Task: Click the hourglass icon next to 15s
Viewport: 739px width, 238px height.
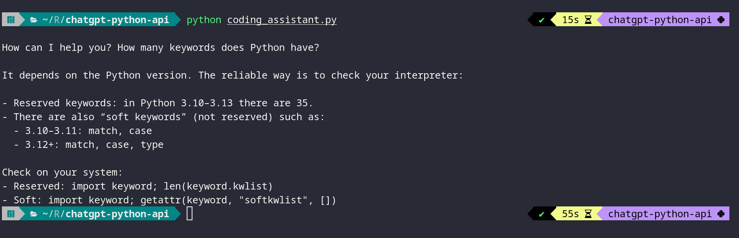Action: [588, 20]
